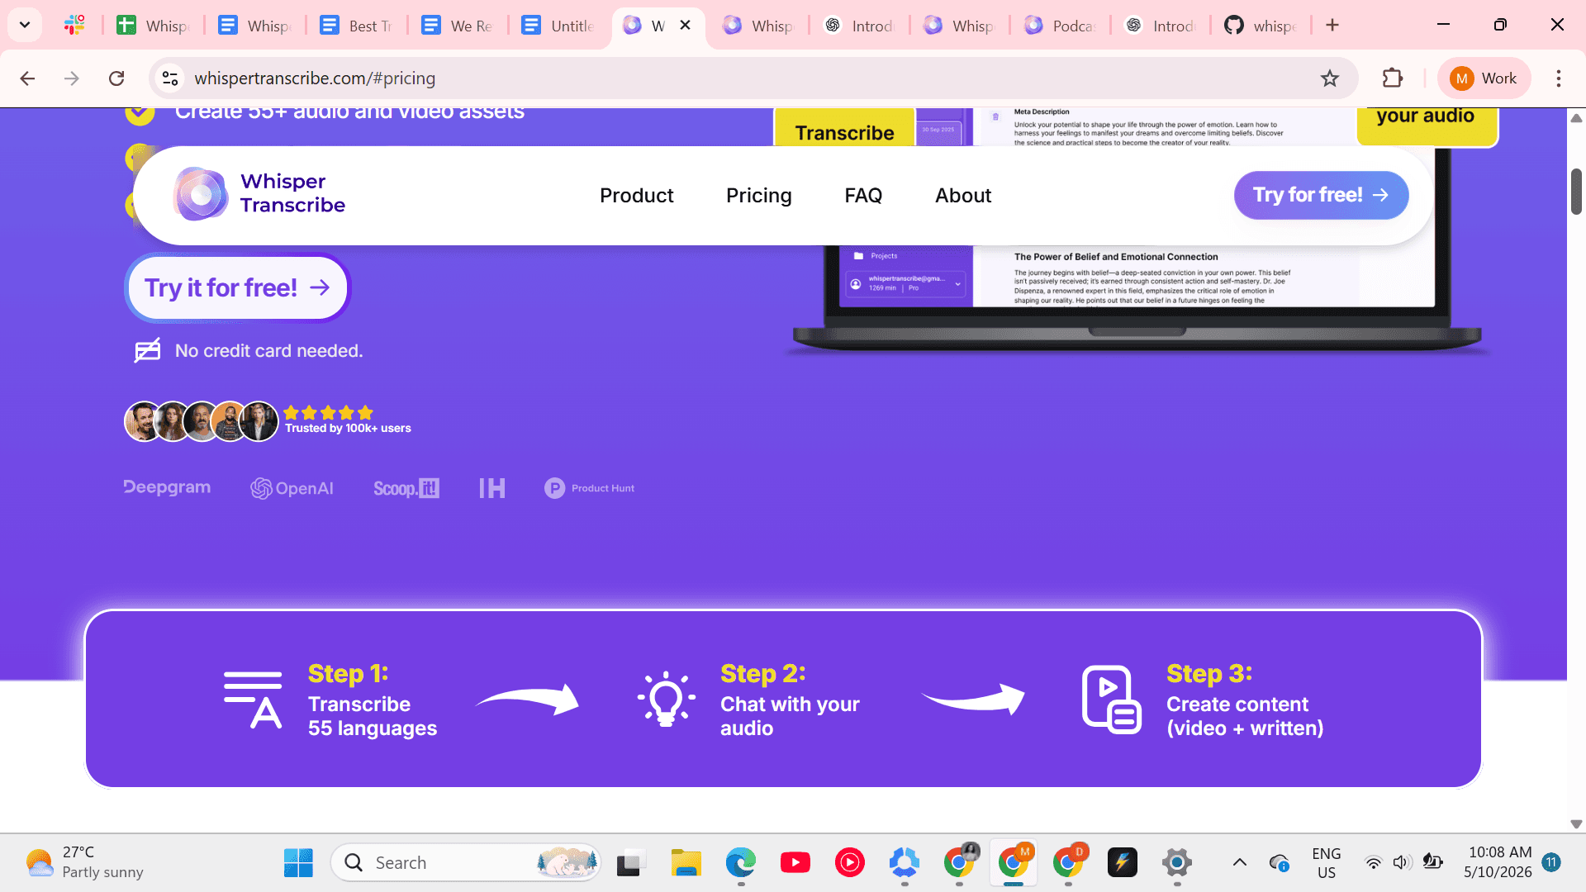Click the Deepgram logo

pyautogui.click(x=167, y=487)
